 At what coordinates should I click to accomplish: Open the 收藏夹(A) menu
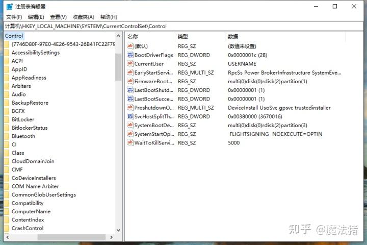83,17
